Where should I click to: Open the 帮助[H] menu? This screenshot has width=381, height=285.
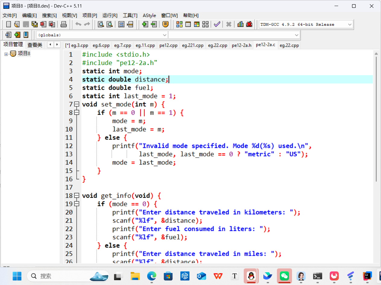tap(191, 15)
